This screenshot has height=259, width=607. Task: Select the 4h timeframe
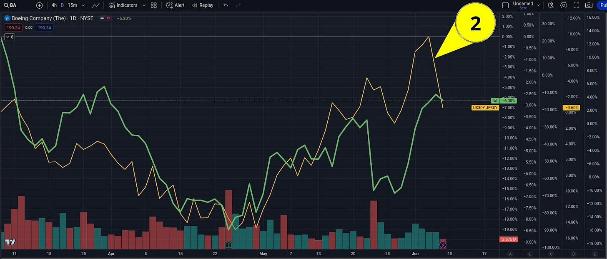click(54, 5)
